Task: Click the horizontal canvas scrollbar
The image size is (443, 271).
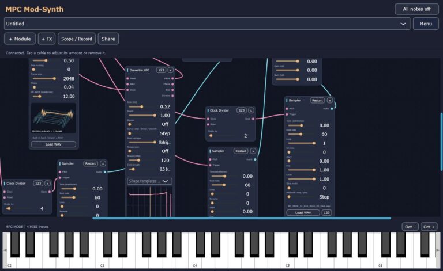Action: coord(242,218)
